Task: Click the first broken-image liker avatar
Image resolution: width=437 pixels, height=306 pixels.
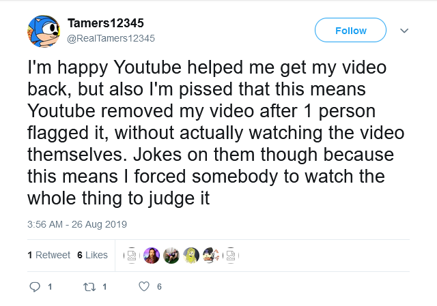Action: point(132,255)
